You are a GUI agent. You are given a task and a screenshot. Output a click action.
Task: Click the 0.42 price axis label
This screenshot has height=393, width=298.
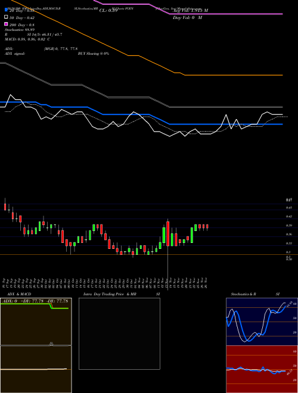click(288, 216)
